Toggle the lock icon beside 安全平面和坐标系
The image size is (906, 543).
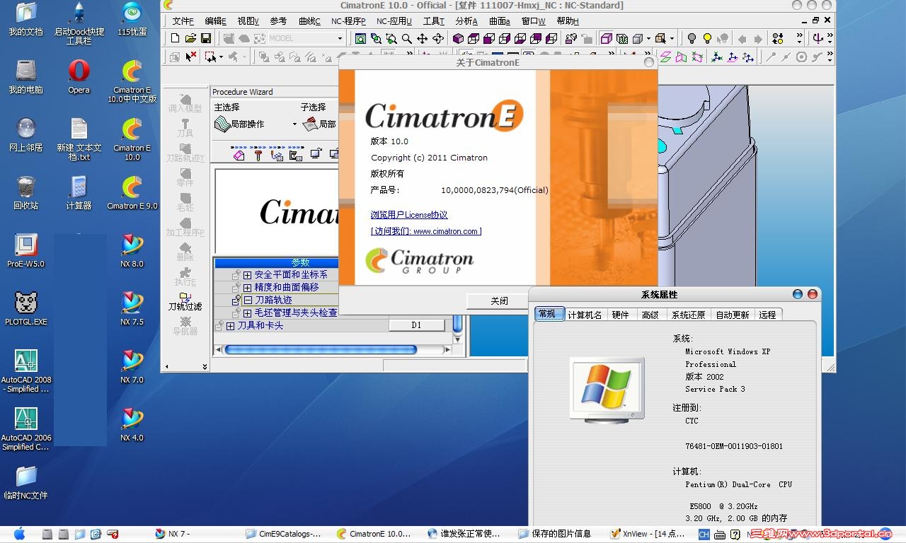point(236,274)
